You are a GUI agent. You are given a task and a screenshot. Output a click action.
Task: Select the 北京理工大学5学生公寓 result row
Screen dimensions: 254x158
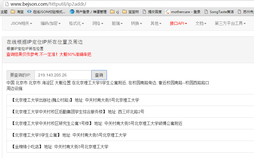coord(130,135)
